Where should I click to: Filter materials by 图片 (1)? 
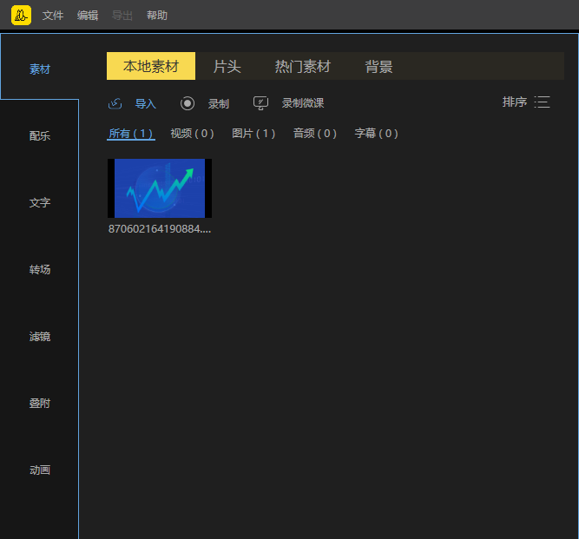pyautogui.click(x=253, y=134)
